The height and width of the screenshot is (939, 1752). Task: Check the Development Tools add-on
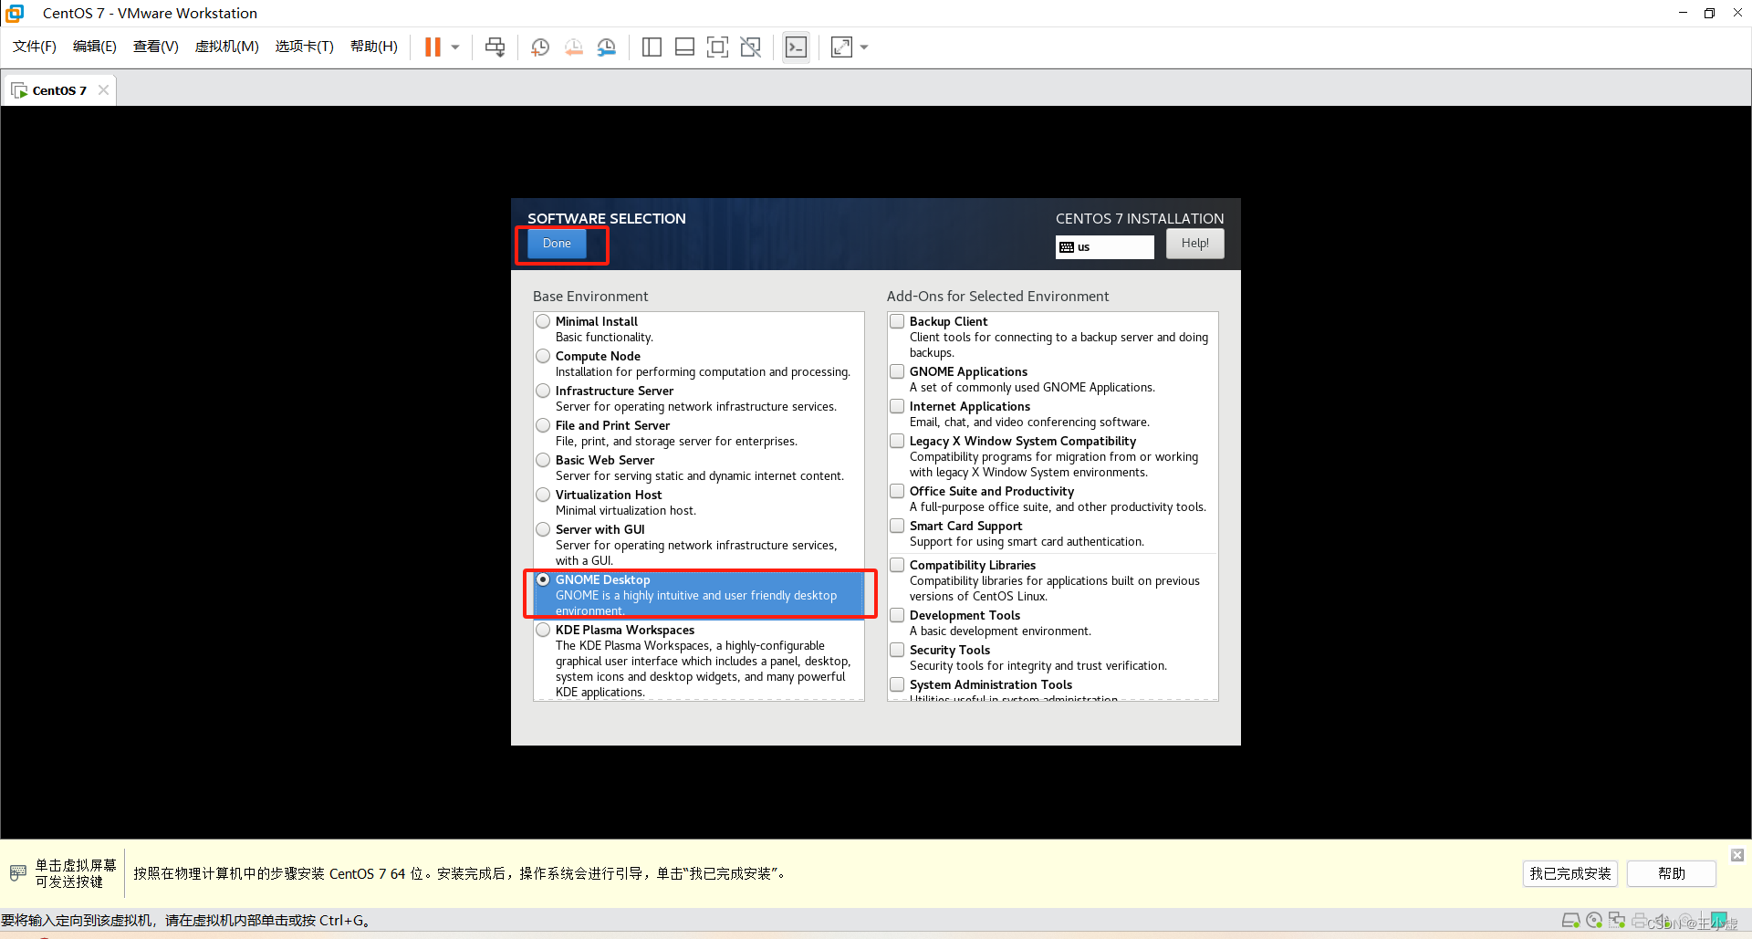pyautogui.click(x=897, y=615)
